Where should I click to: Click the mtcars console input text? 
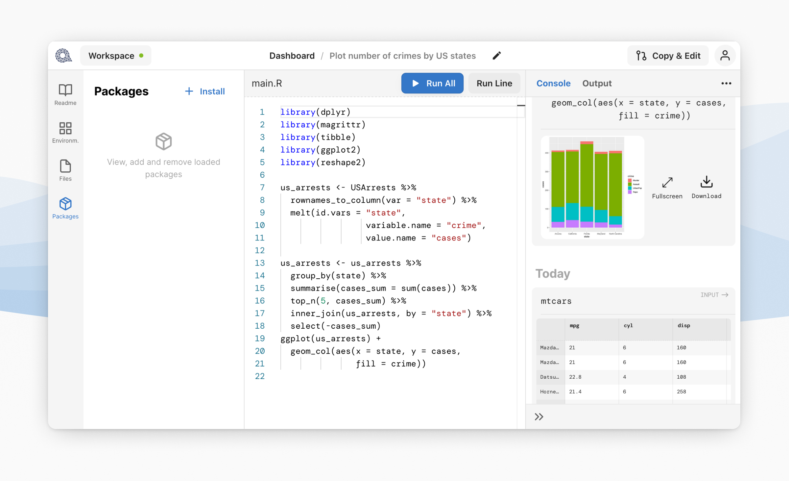tap(556, 301)
